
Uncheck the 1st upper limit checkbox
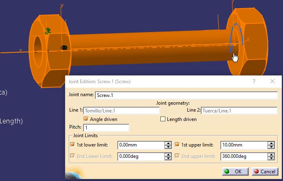177,144
